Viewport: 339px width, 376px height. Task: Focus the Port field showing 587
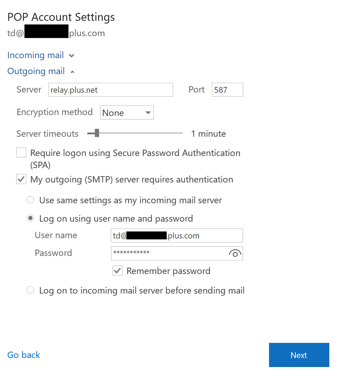click(x=227, y=90)
